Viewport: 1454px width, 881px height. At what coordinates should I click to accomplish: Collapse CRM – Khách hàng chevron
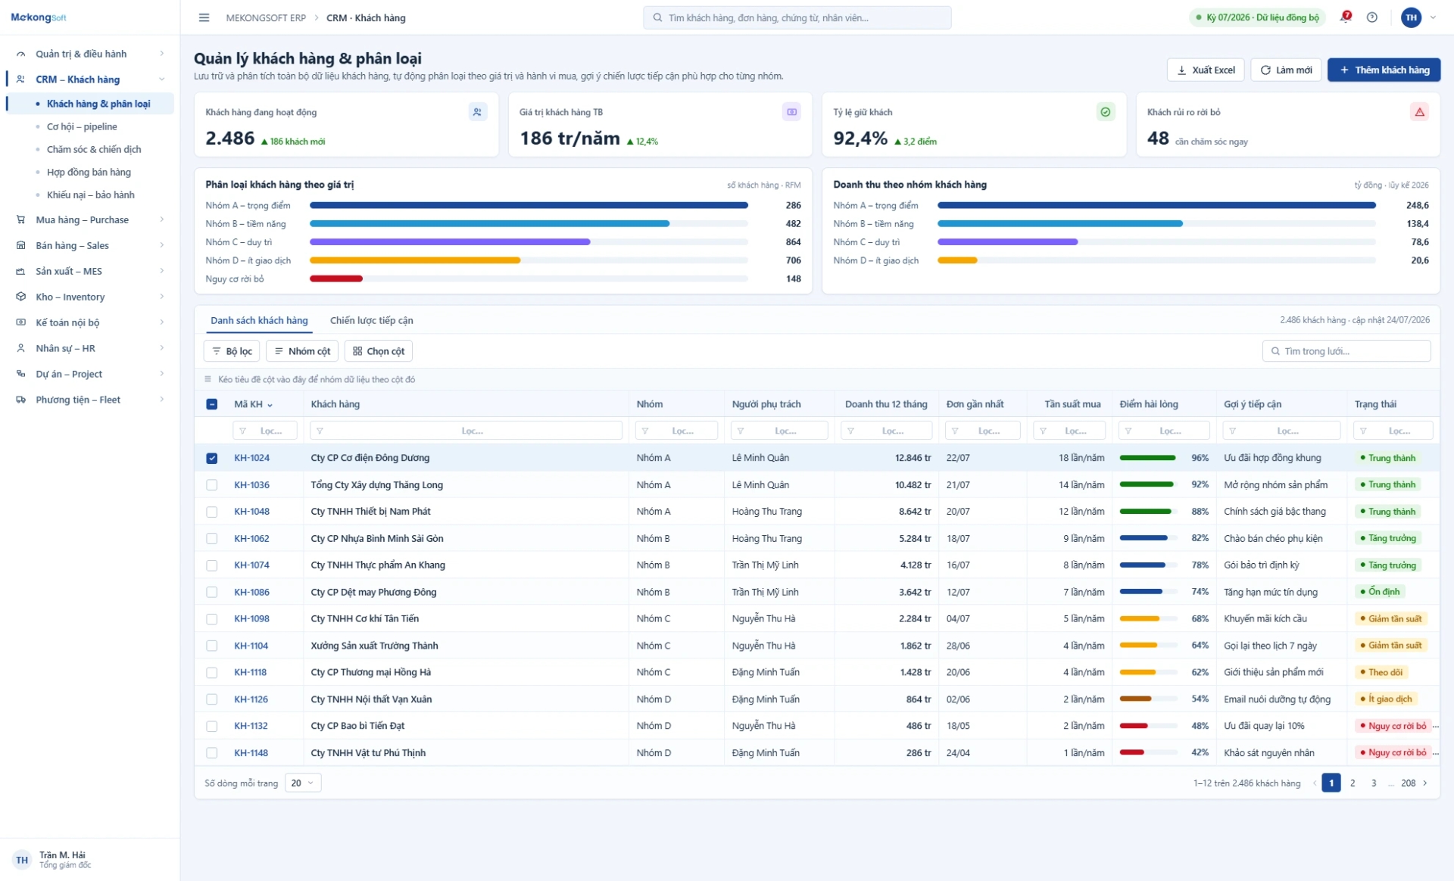coord(162,79)
